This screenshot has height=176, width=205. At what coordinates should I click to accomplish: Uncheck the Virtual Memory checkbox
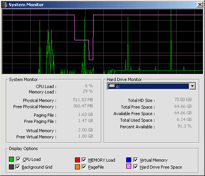pos(135,160)
